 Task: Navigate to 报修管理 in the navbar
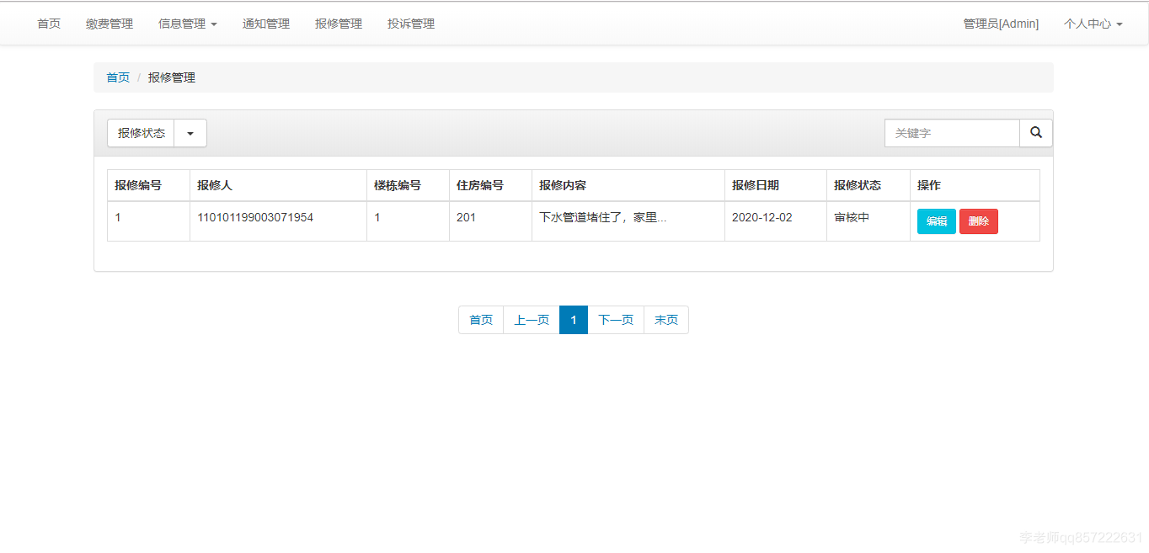338,24
